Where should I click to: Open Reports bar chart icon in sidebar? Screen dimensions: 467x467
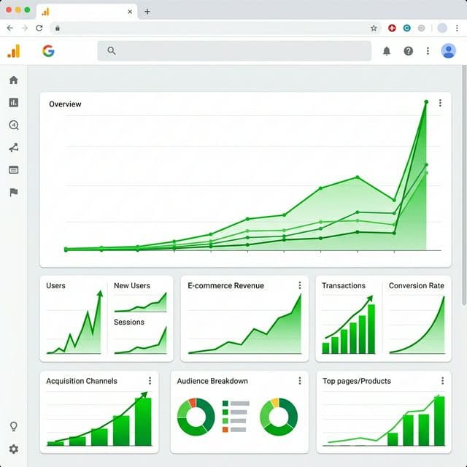13,103
